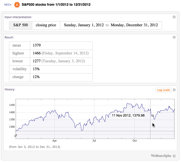Click the tooltip 11 Nov 2012, 1379.98
Screen dimensions: 181x162
[128, 116]
